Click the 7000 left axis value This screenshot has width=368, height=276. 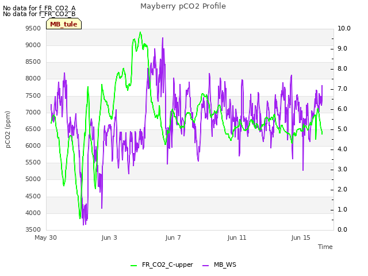(33, 113)
